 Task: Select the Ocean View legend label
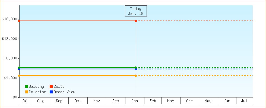[x=65, y=92]
